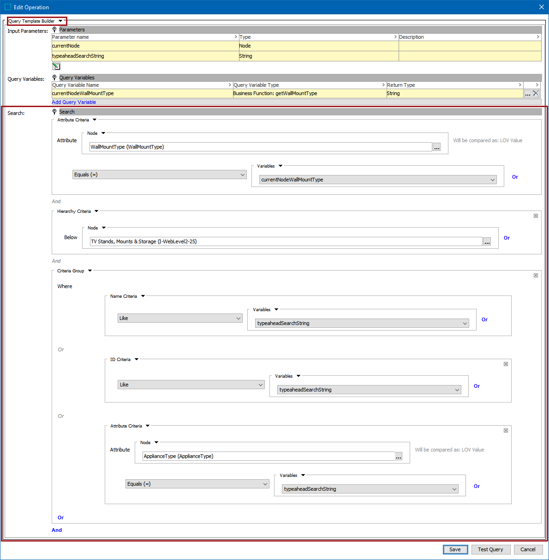Open the top Attribute Criteria type dropdown
Image resolution: width=549 pixels, height=560 pixels.
(x=95, y=120)
